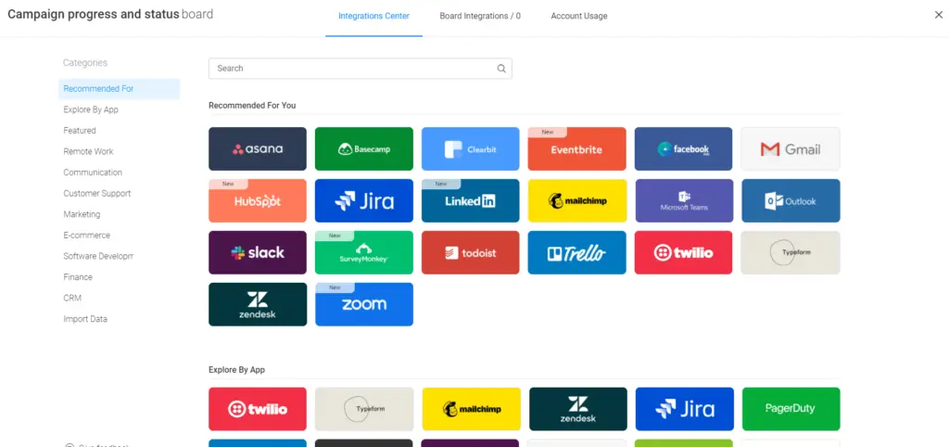Choose the Todoist integration tile
The height and width of the screenshot is (447, 949).
[x=471, y=252]
